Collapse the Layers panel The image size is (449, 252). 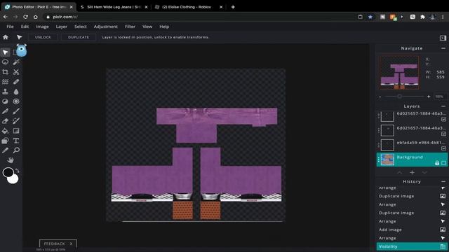[x=443, y=106]
